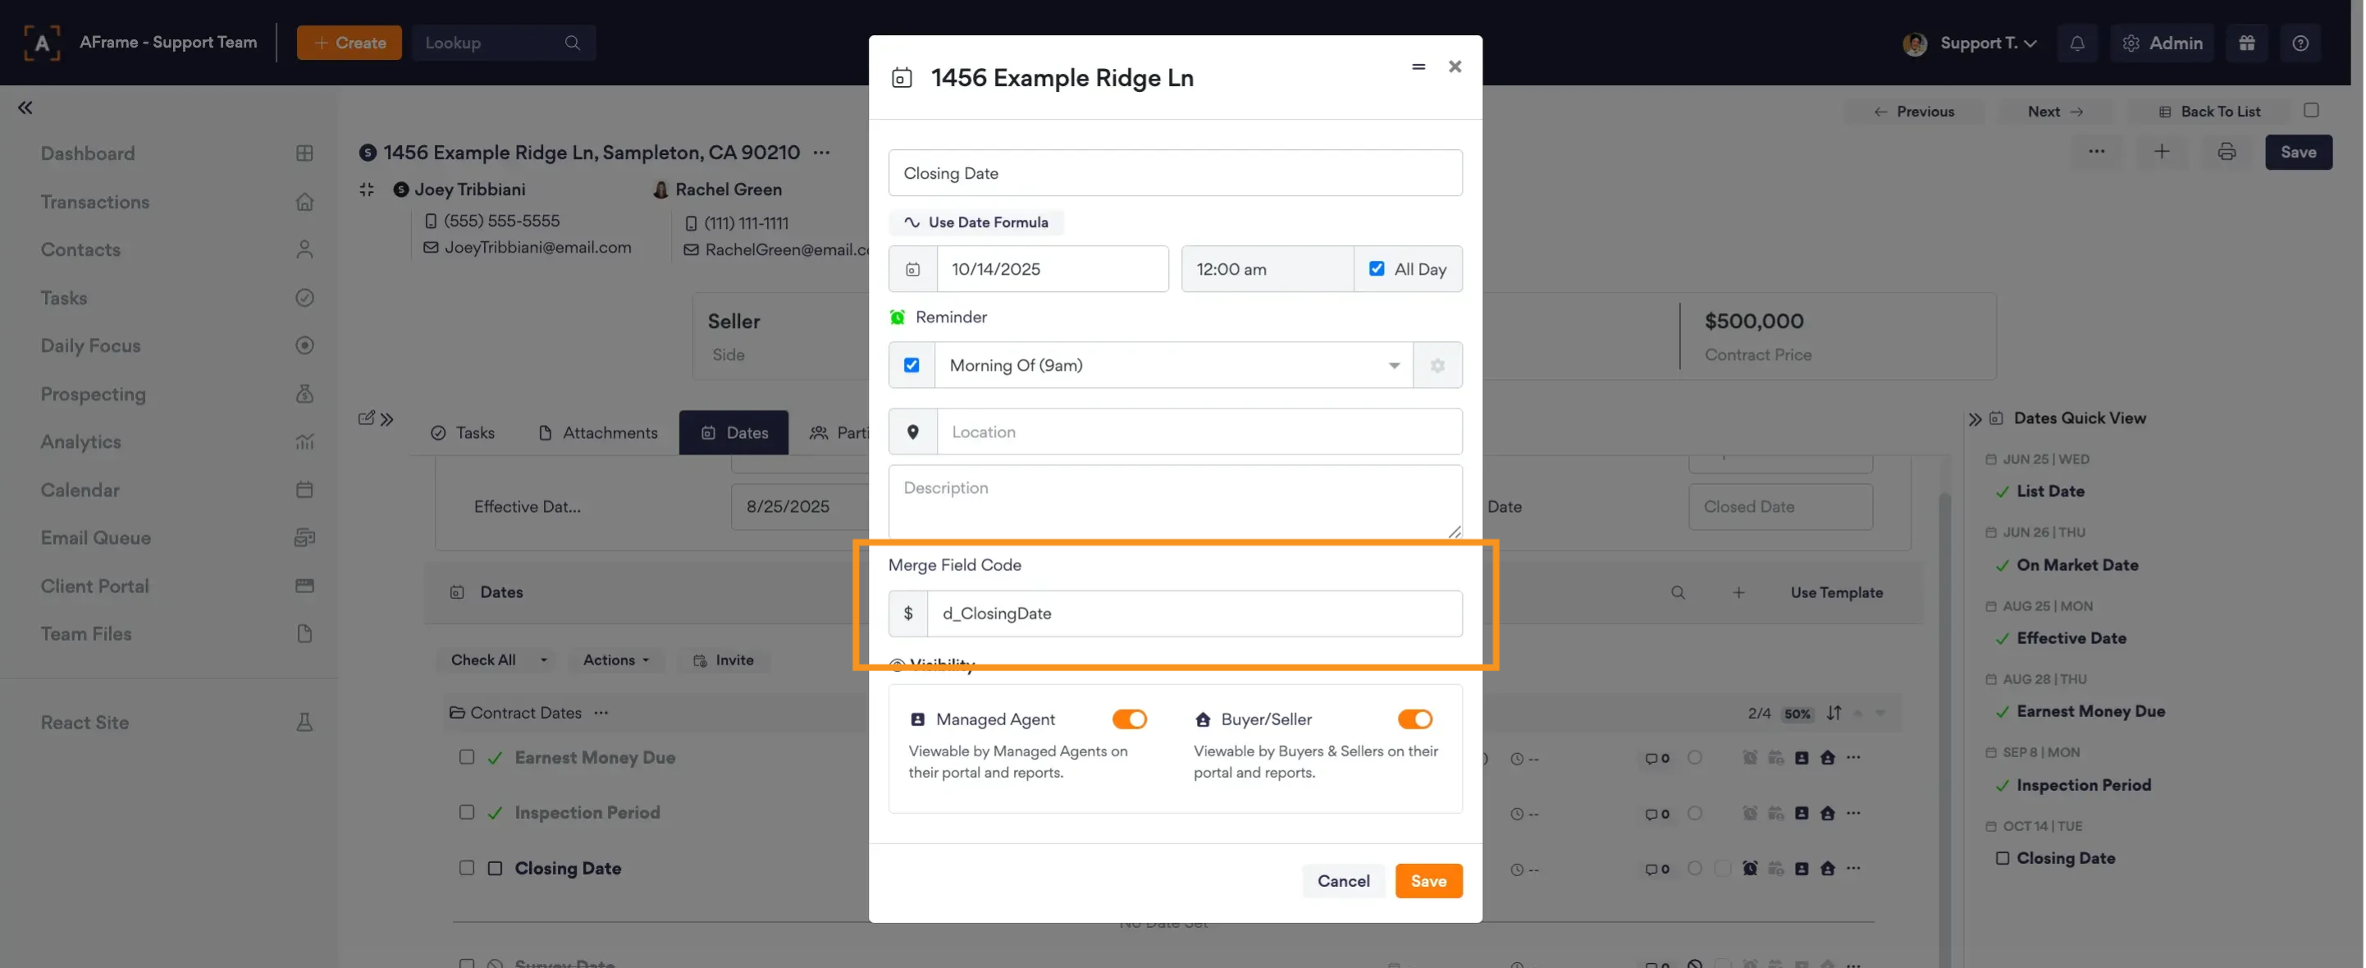Open the Actions dropdown

pos(615,660)
